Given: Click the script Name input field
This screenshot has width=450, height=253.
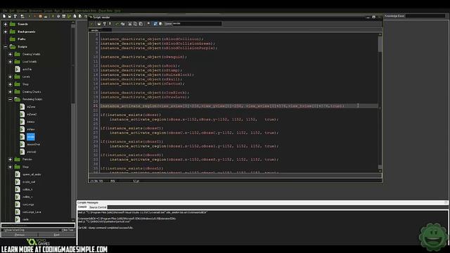Looking at the screenshot, I should coord(197,23).
